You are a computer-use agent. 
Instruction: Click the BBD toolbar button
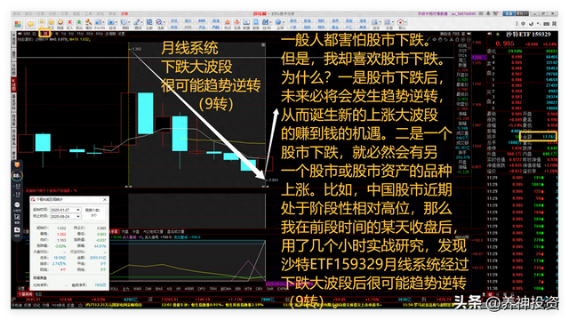(x=202, y=20)
